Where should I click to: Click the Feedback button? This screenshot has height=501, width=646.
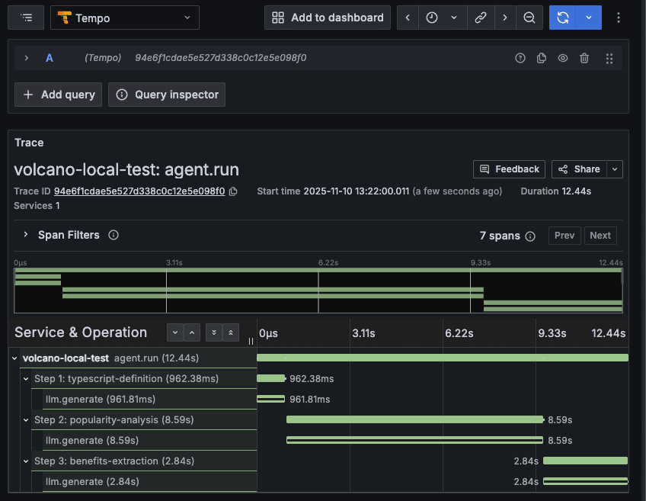tap(508, 169)
